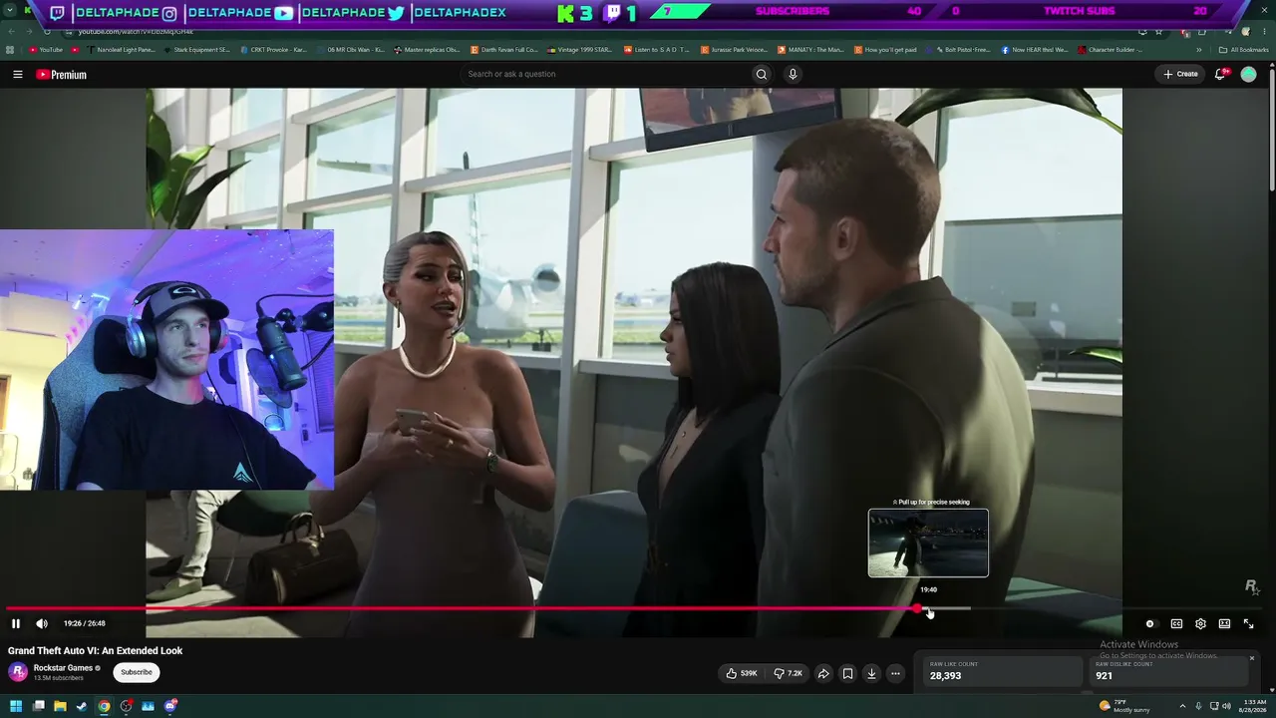The image size is (1276, 718).
Task: Open the MANATY bookmark
Action: point(810,50)
